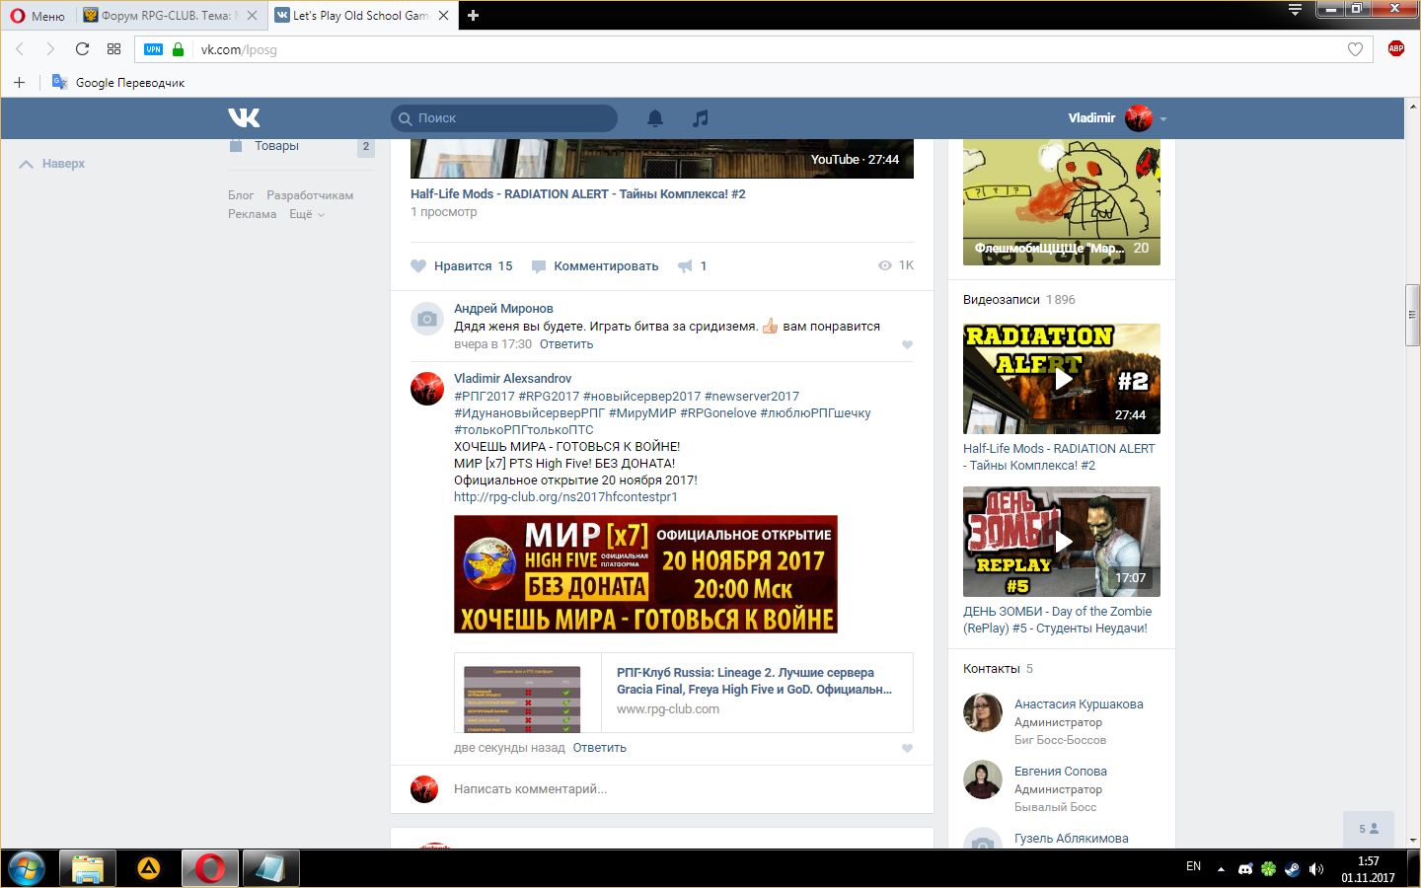Play the RADIATION ALERT #2 video thumbnail
Image resolution: width=1421 pixels, height=888 pixels.
tap(1062, 379)
